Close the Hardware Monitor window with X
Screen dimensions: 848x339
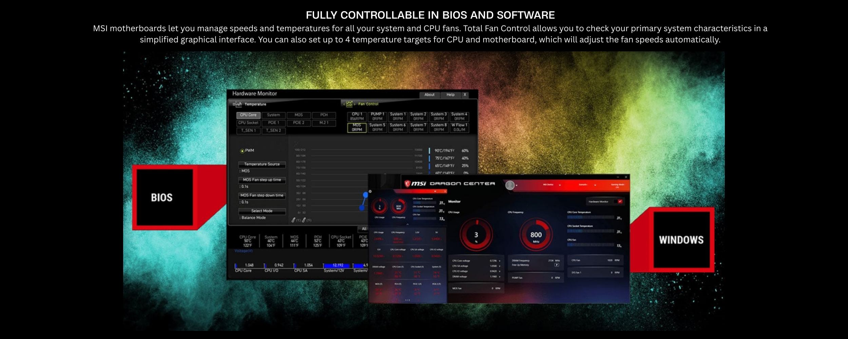pos(465,95)
